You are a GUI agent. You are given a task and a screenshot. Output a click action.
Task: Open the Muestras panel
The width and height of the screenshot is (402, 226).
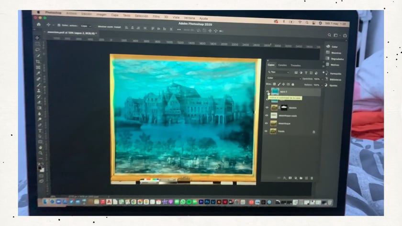334,53
